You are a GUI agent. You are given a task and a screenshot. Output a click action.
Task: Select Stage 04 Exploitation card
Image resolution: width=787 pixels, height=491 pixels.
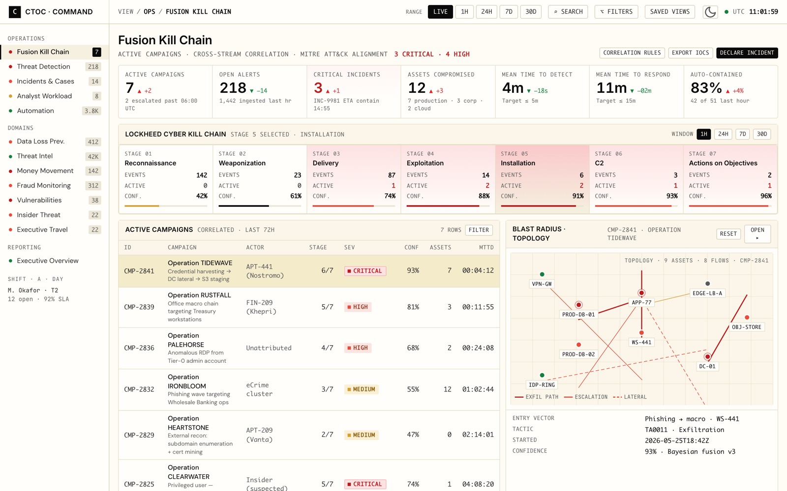tap(448, 179)
